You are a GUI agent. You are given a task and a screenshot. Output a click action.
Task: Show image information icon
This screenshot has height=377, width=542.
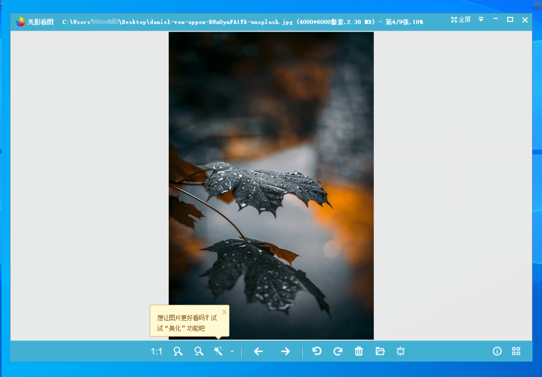coord(497,351)
